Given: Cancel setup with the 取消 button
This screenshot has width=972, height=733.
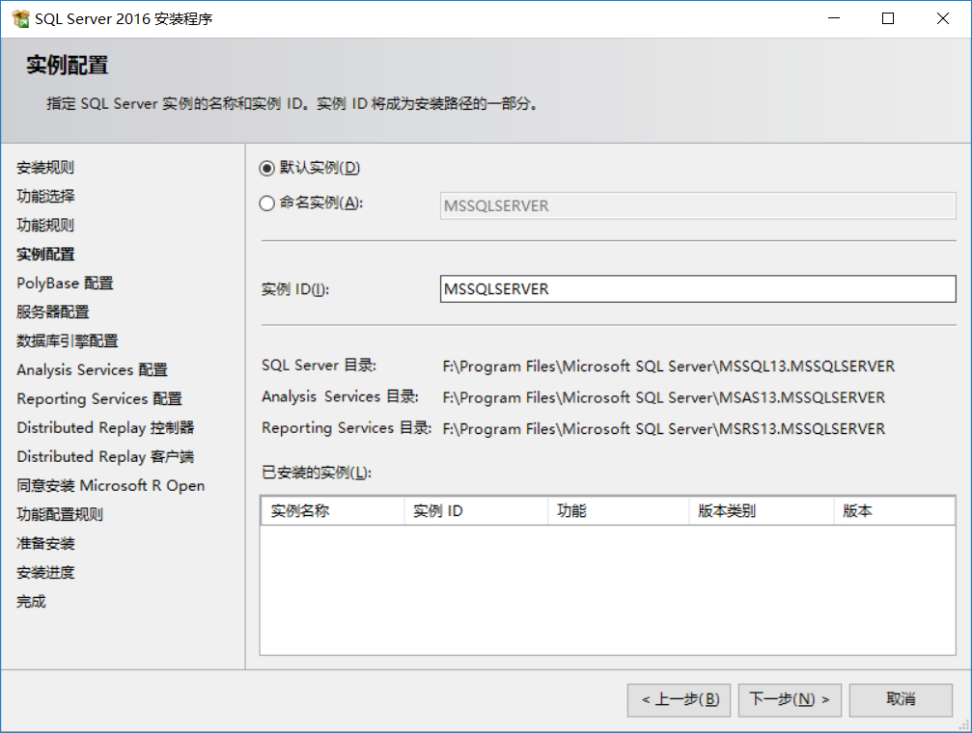Looking at the screenshot, I should (901, 700).
